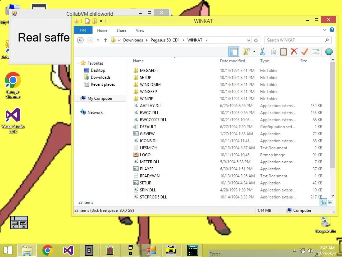Viewport: 342px width, 257px height.
Task: Open the Recycle Bin desktop icon
Action: click(x=325, y=225)
